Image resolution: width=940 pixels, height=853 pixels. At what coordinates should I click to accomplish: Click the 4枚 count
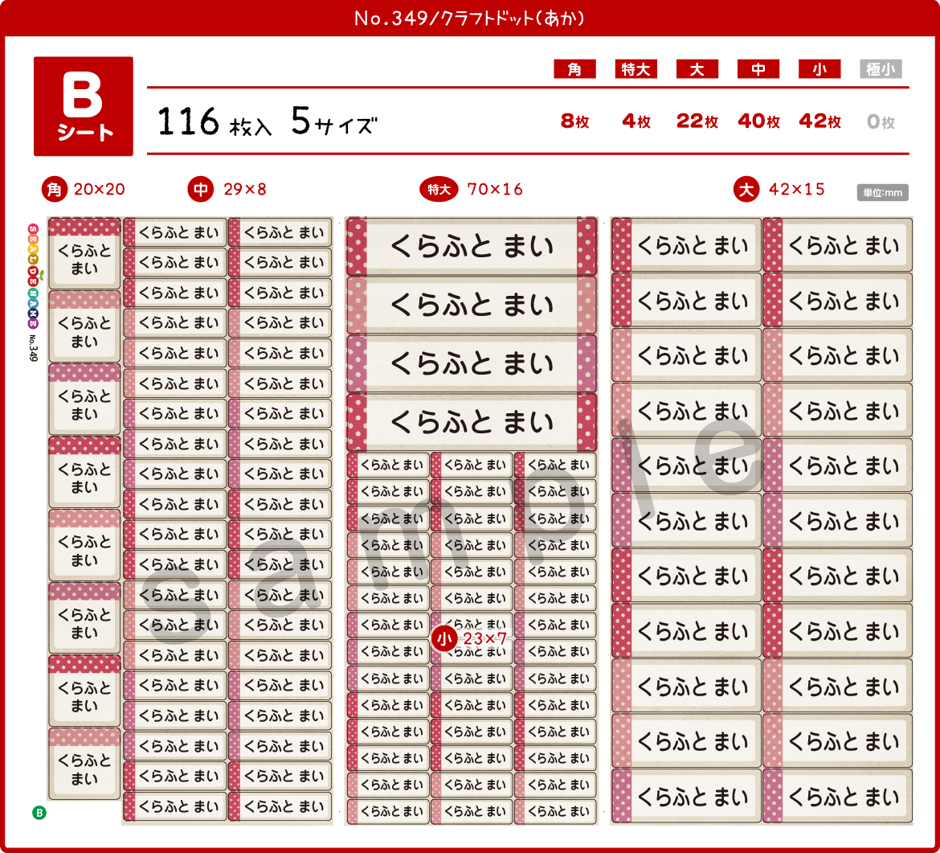coord(636,121)
